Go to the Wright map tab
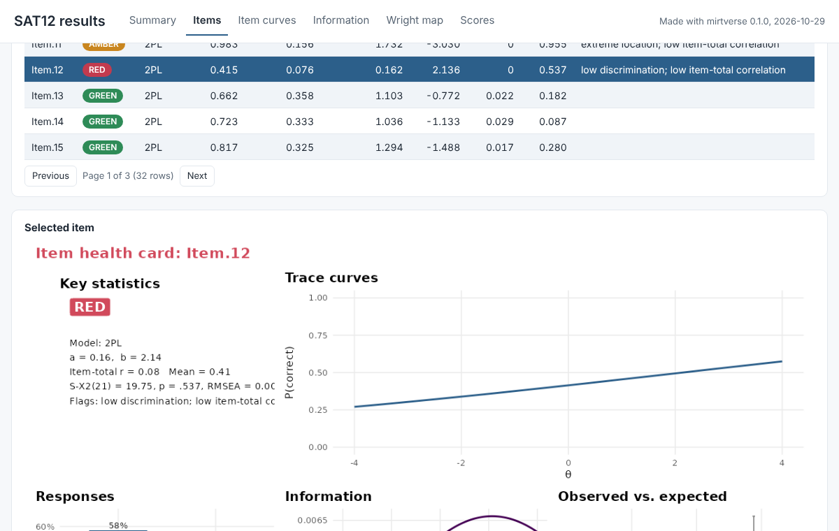The image size is (839, 531). [415, 20]
